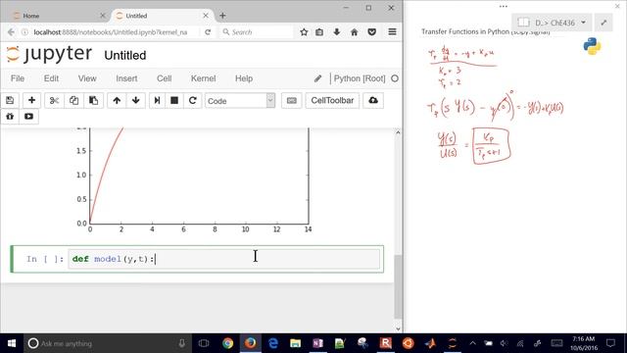Click the OneNote three-dots menu

(x=504, y=7)
